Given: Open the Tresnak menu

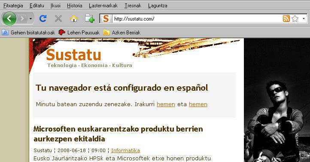Looking at the screenshot, I should [133, 6].
